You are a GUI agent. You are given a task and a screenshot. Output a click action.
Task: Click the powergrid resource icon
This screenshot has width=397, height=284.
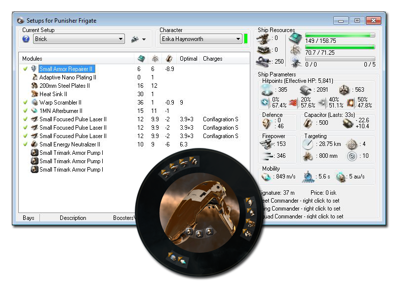click(x=295, y=50)
